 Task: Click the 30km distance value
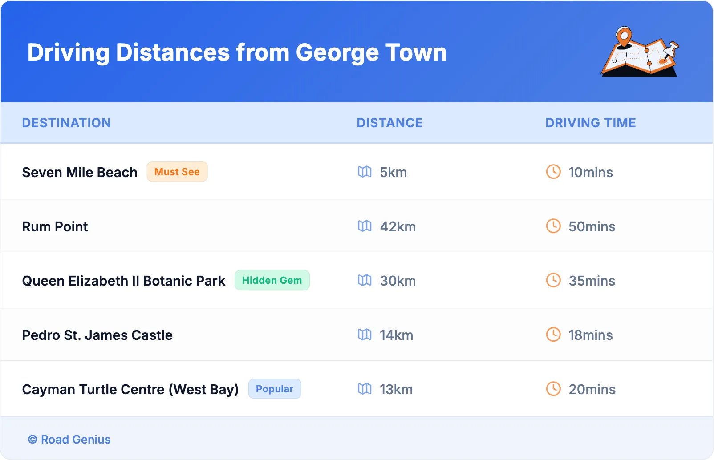398,281
